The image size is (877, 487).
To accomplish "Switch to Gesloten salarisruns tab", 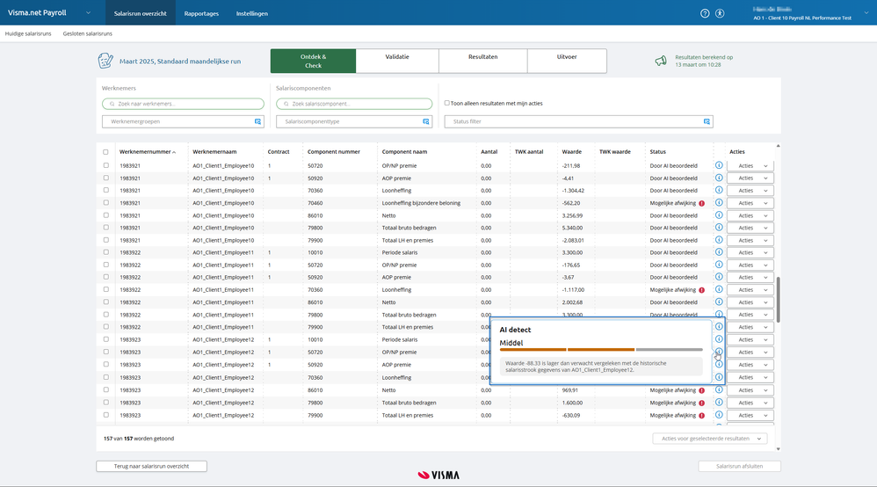I will click(x=87, y=33).
